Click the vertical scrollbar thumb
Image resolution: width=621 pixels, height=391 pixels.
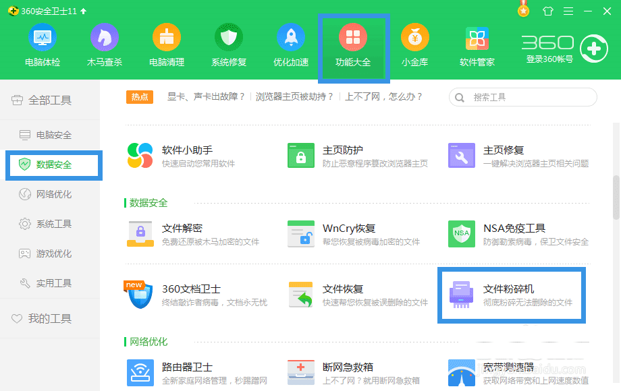point(616,198)
